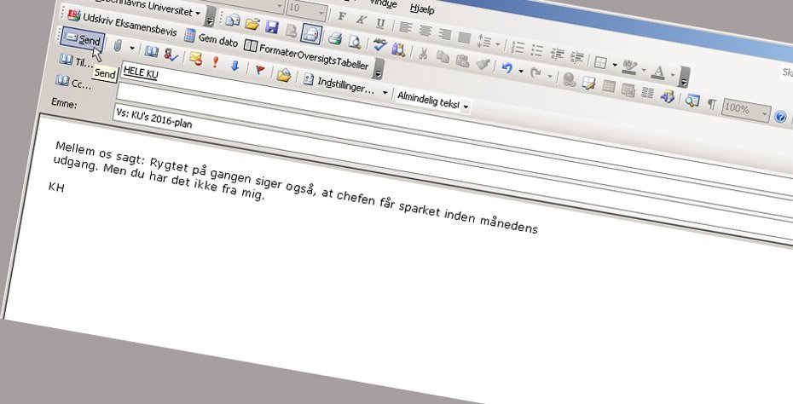The image size is (793, 404).
Task: Toggle bold F formatting
Action: pyautogui.click(x=342, y=16)
